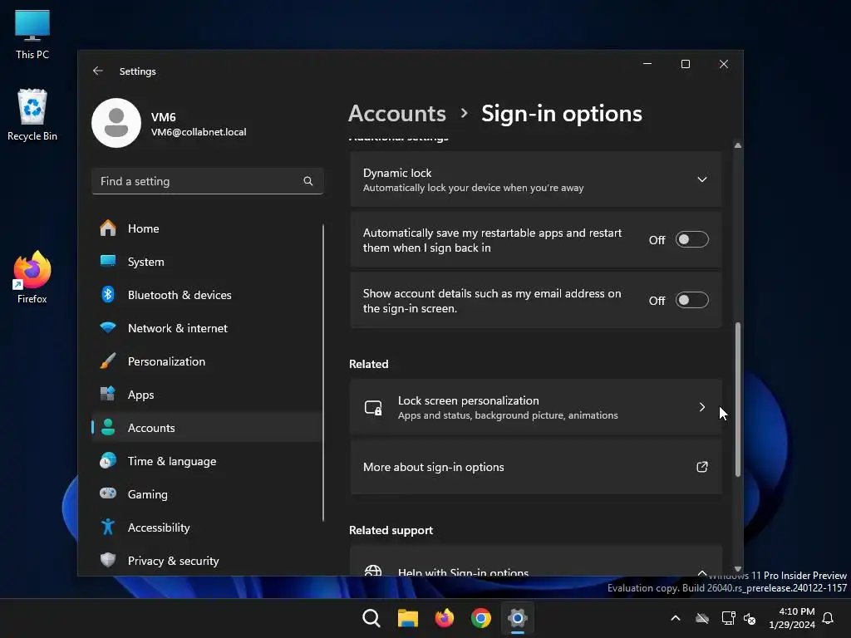
Task: Open Privacy & security settings
Action: click(207, 561)
